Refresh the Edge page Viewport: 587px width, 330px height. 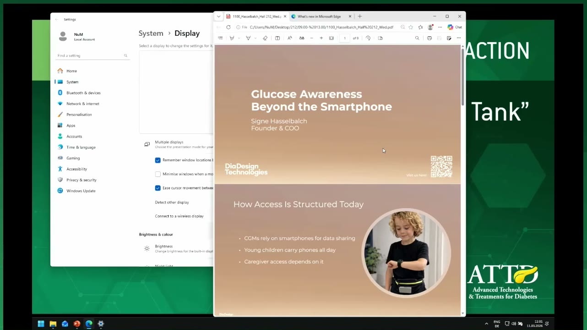[x=228, y=27]
